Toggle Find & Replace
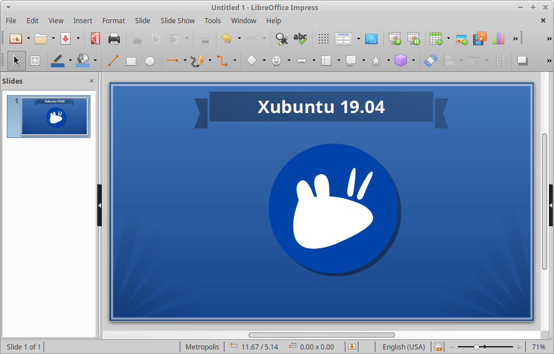 (x=282, y=38)
